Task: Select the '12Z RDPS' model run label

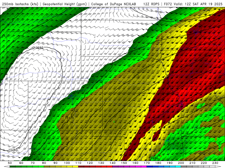Action: click(x=151, y=4)
